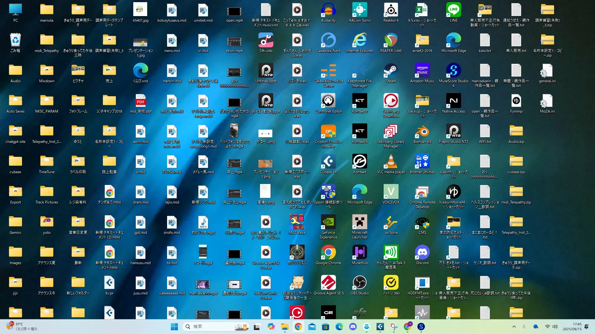Image resolution: width=595 pixels, height=334 pixels.
Task: Click the Windows Start button
Action: tap(174, 327)
